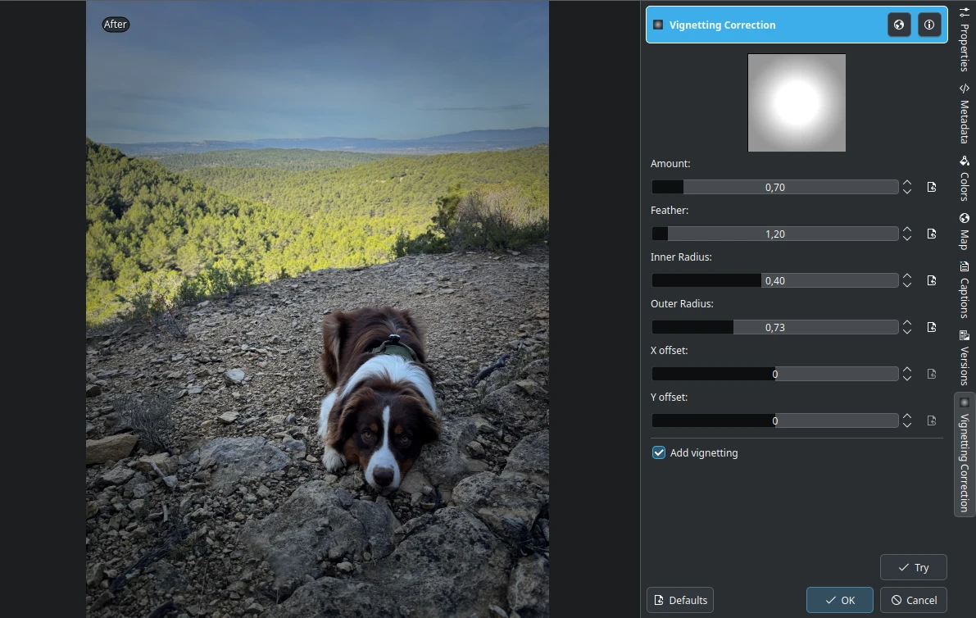Reset the Amount value to default
The width and height of the screenshot is (976, 618).
point(932,187)
